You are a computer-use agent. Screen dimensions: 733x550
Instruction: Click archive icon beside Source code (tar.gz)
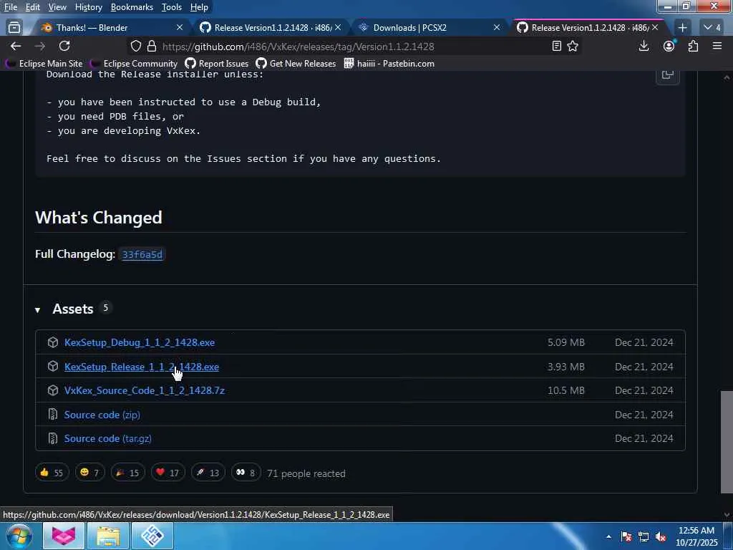pyautogui.click(x=53, y=438)
